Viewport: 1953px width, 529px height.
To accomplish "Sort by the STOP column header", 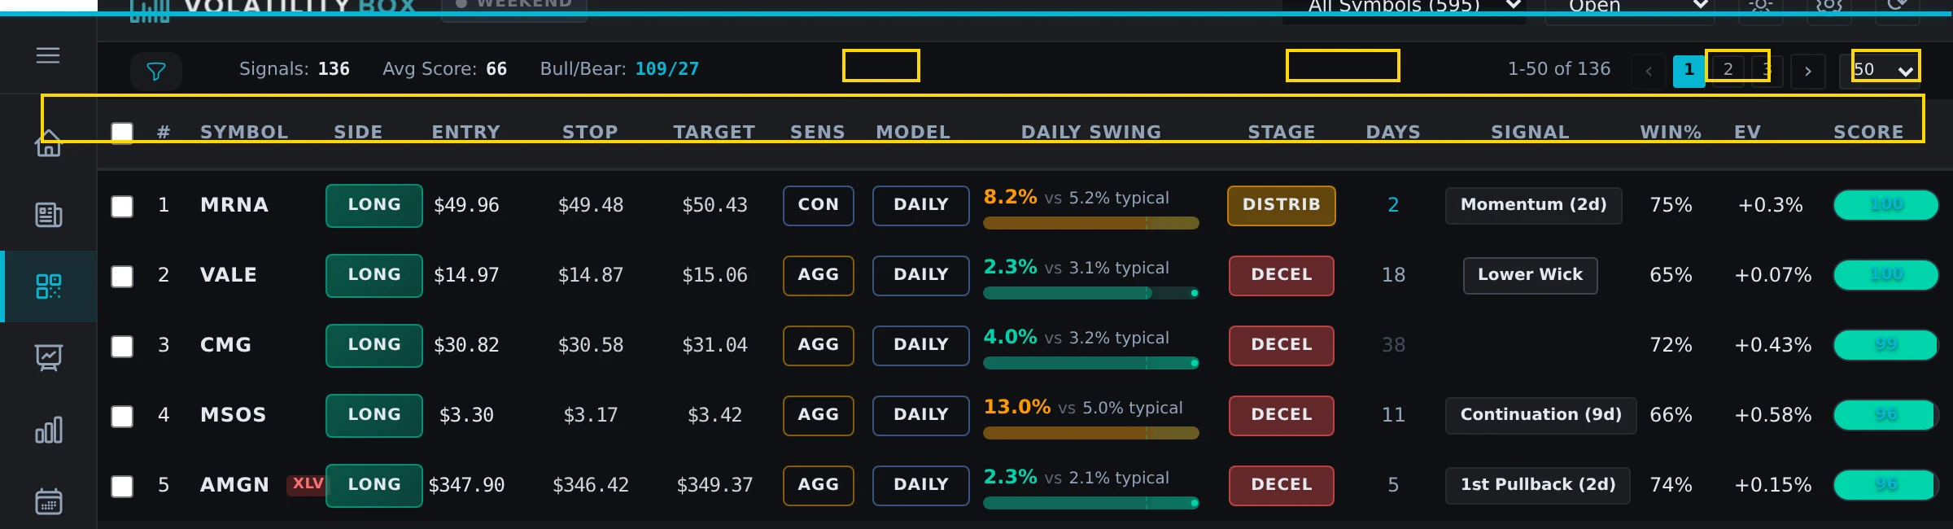I will [x=590, y=132].
